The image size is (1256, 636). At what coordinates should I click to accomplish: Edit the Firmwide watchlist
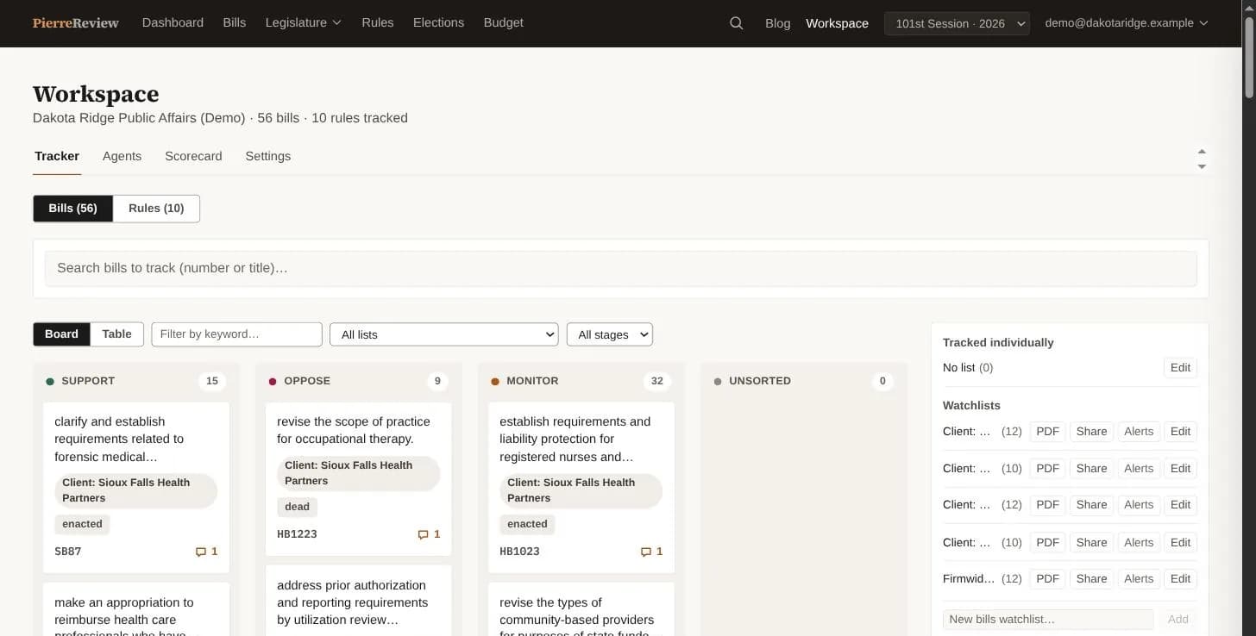(1180, 579)
